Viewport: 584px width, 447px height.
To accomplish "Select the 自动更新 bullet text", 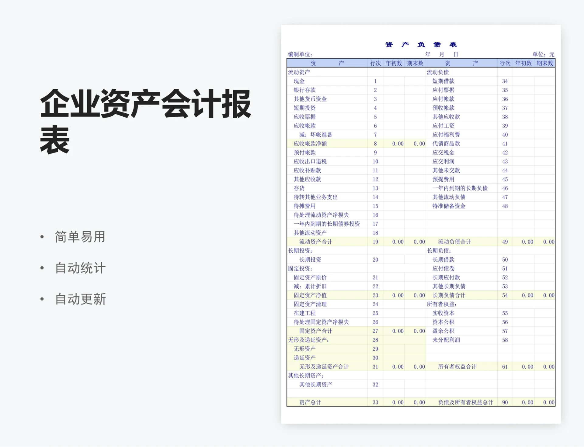I will point(81,300).
